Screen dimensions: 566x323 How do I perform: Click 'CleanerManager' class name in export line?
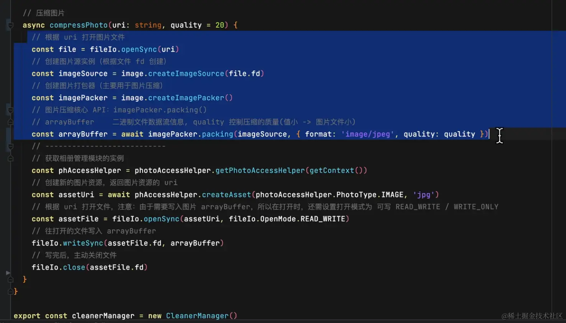[x=197, y=316]
